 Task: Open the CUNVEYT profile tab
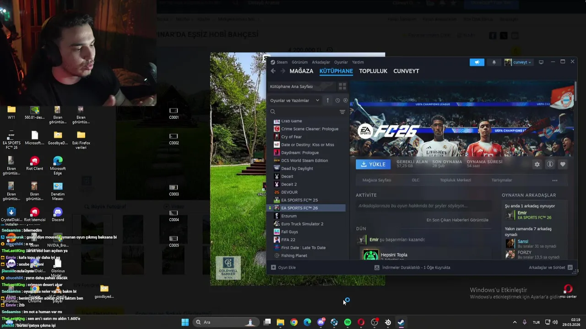pos(406,71)
